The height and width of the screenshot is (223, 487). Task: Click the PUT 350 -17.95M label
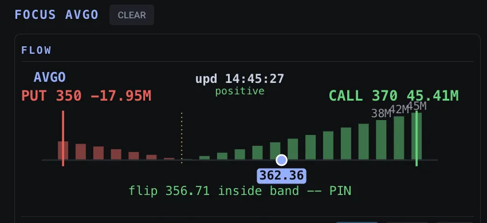pos(87,96)
